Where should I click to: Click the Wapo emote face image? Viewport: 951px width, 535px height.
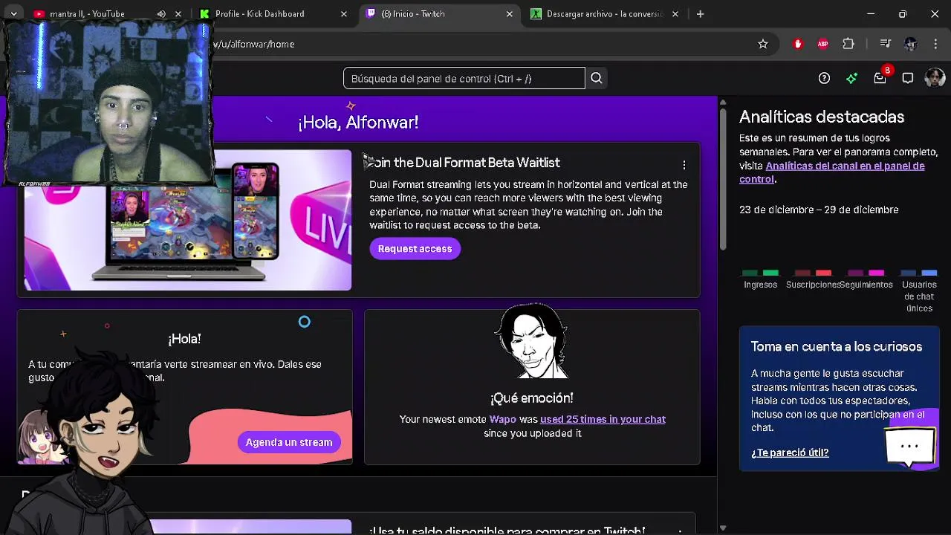point(532,343)
